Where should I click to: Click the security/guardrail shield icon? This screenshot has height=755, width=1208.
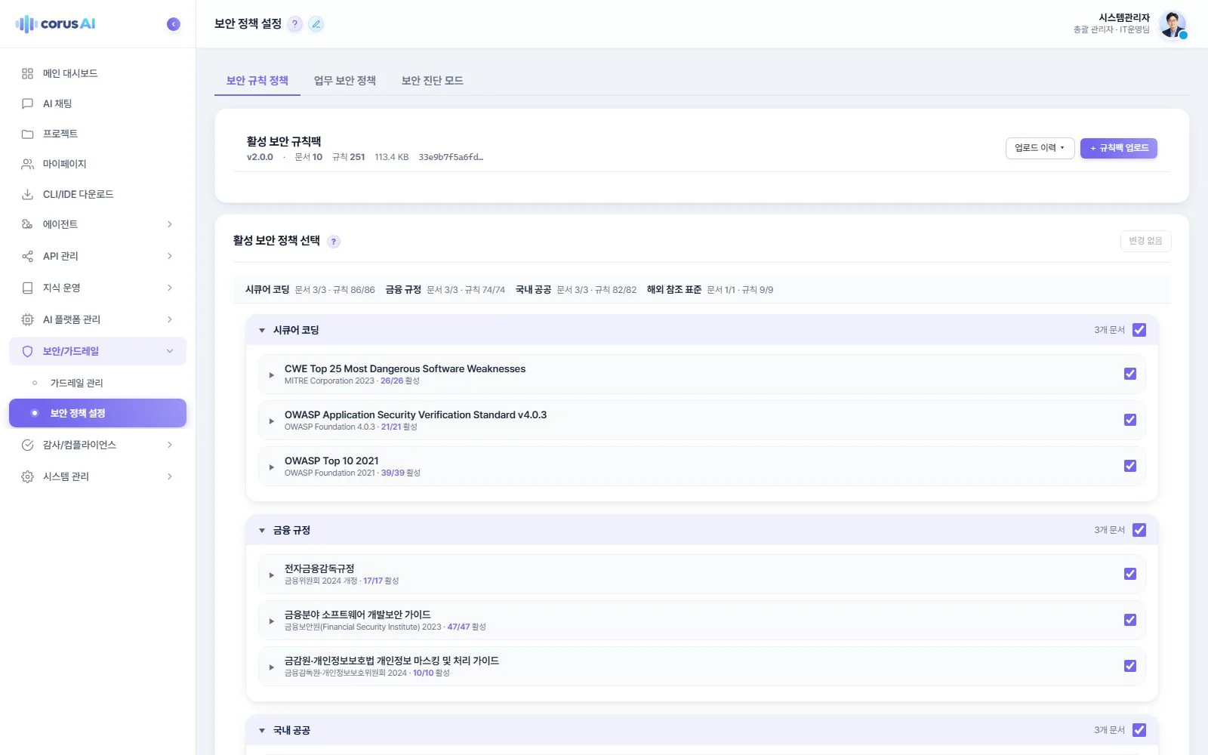coord(28,351)
